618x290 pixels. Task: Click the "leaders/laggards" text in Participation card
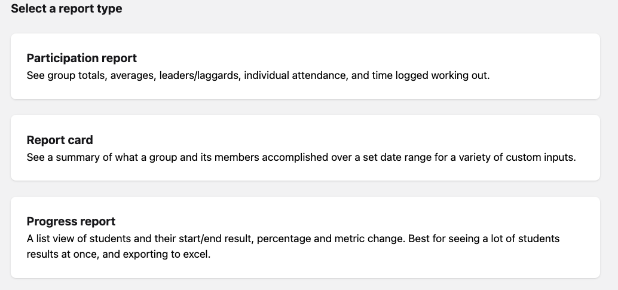pos(199,76)
